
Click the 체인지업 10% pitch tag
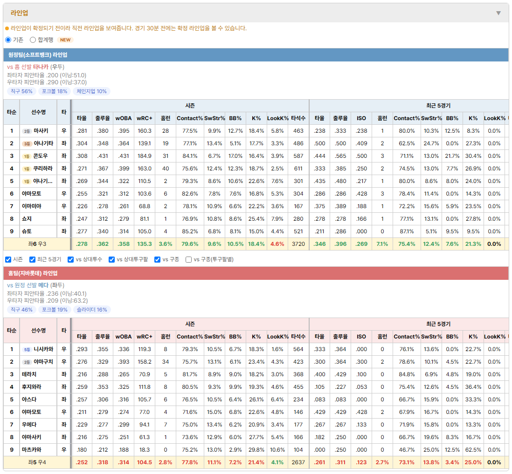point(92,91)
